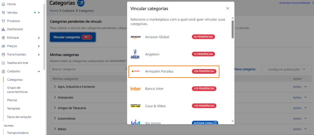The width and height of the screenshot is (314, 135).
Task: Click the Angeloni marketplace logo
Action: (135, 54)
